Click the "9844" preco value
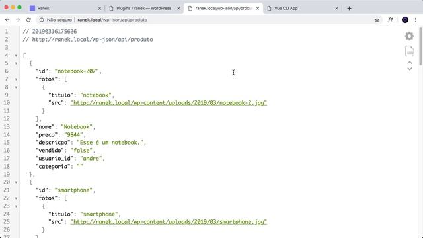The height and width of the screenshot is (238, 423). [x=73, y=135]
